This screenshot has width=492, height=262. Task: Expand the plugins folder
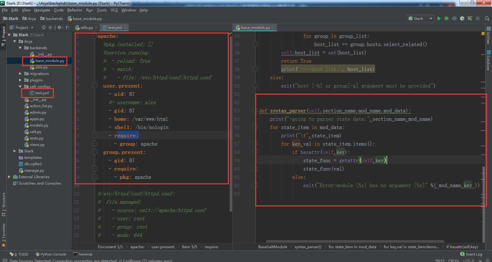click(20, 80)
